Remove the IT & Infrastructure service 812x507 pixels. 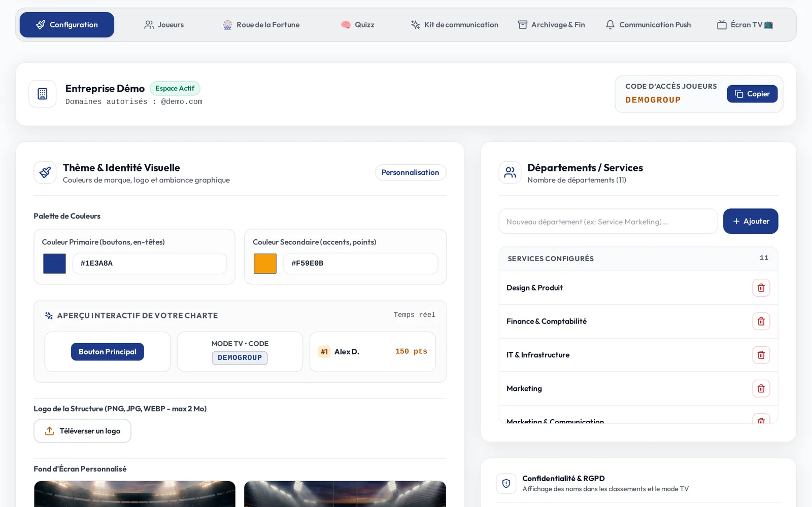pyautogui.click(x=761, y=355)
